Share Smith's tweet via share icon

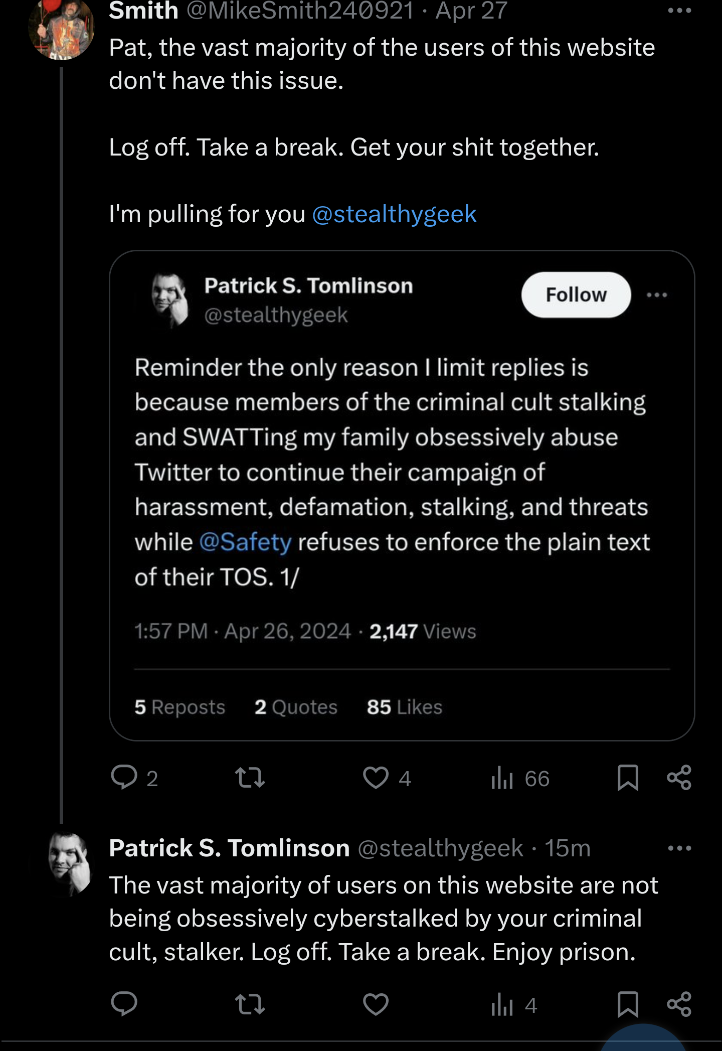point(679,778)
